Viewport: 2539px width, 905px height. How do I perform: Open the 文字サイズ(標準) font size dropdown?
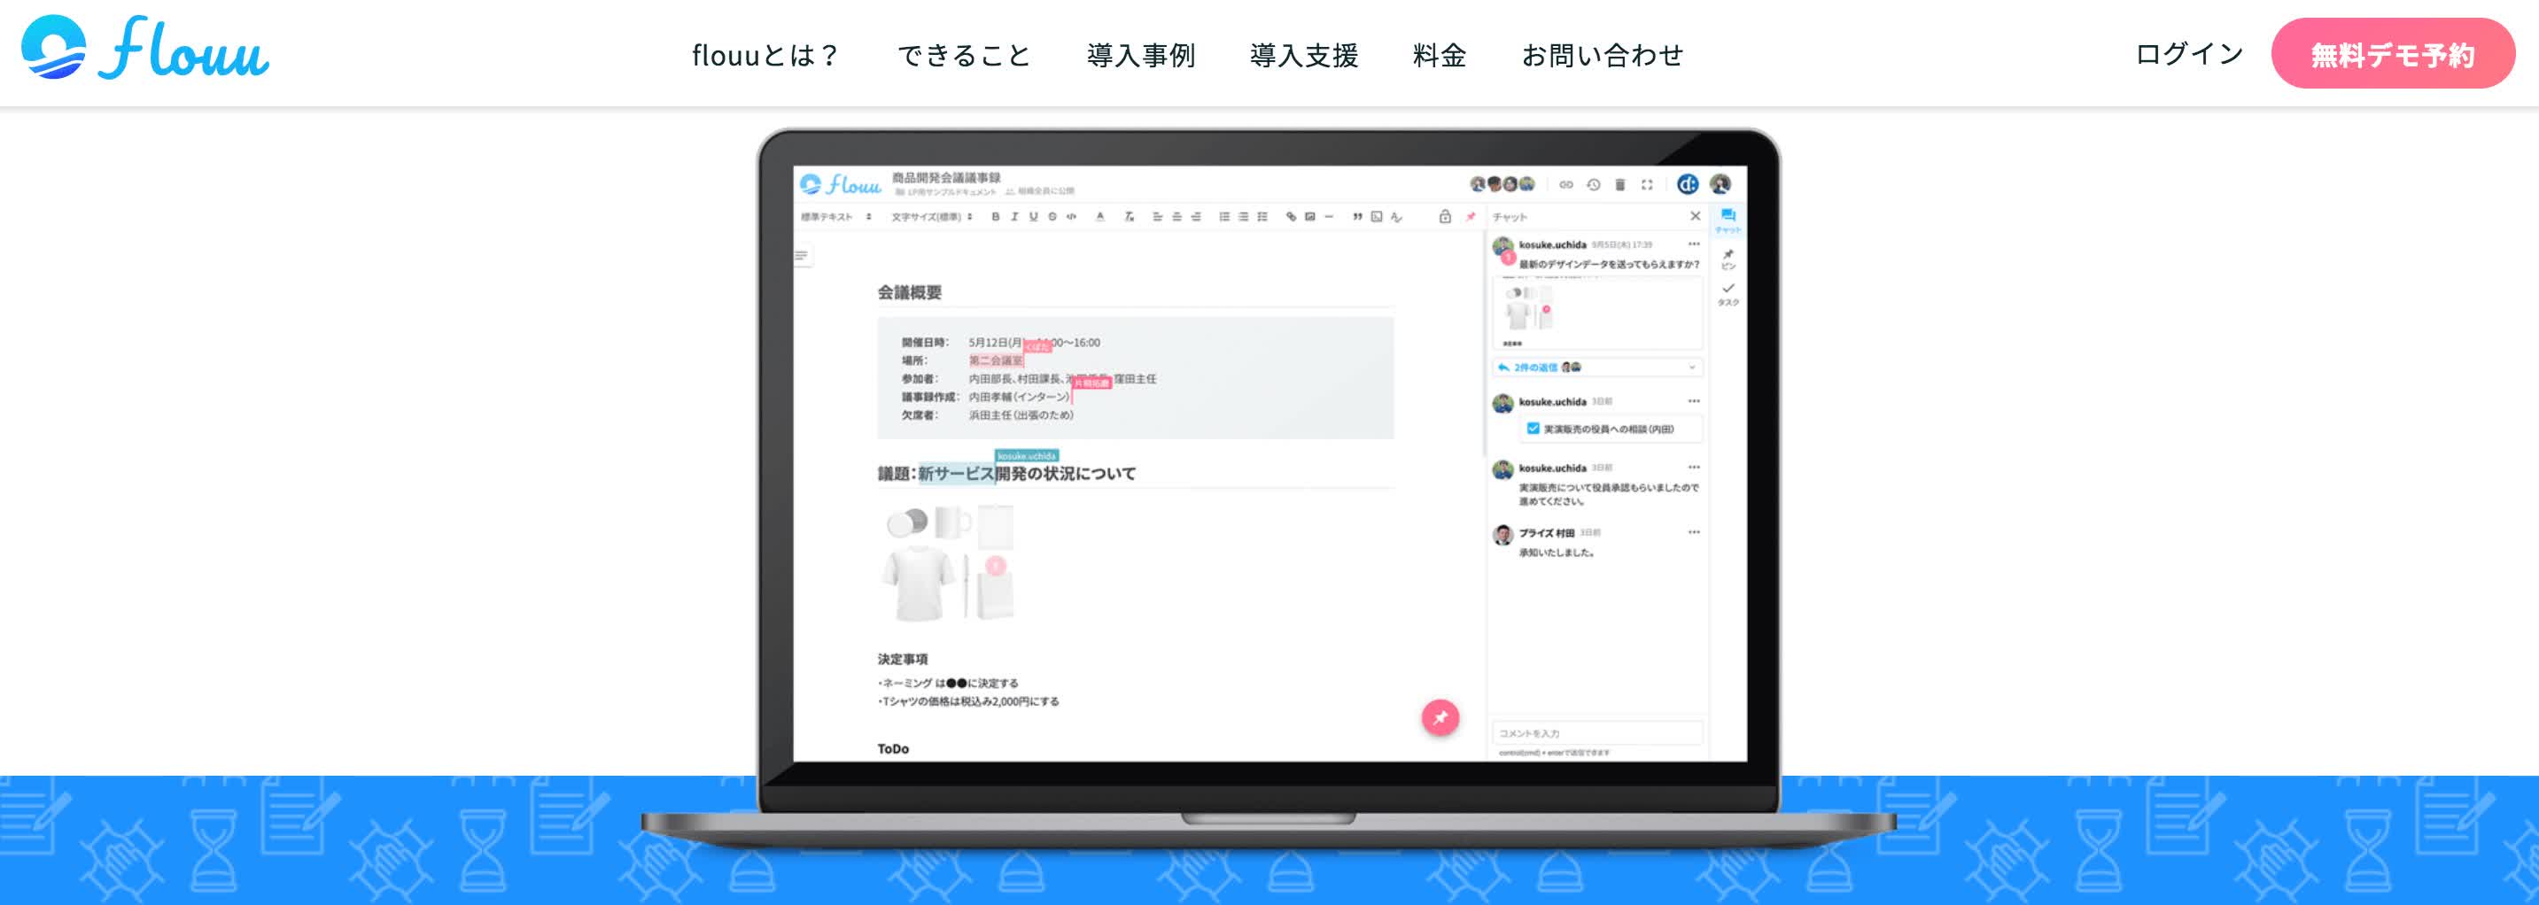point(931,217)
